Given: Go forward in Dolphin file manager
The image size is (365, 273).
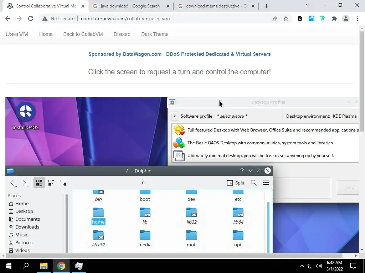Looking at the screenshot, I should pos(25,183).
